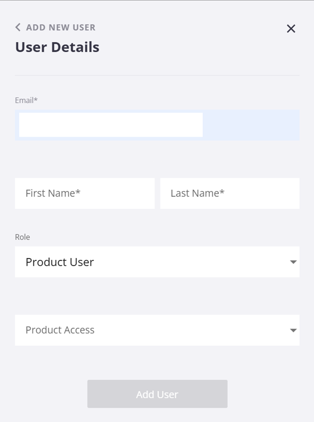Click the Role dropdown arrow icon
Image resolution: width=314 pixels, height=422 pixels.
[293, 262]
